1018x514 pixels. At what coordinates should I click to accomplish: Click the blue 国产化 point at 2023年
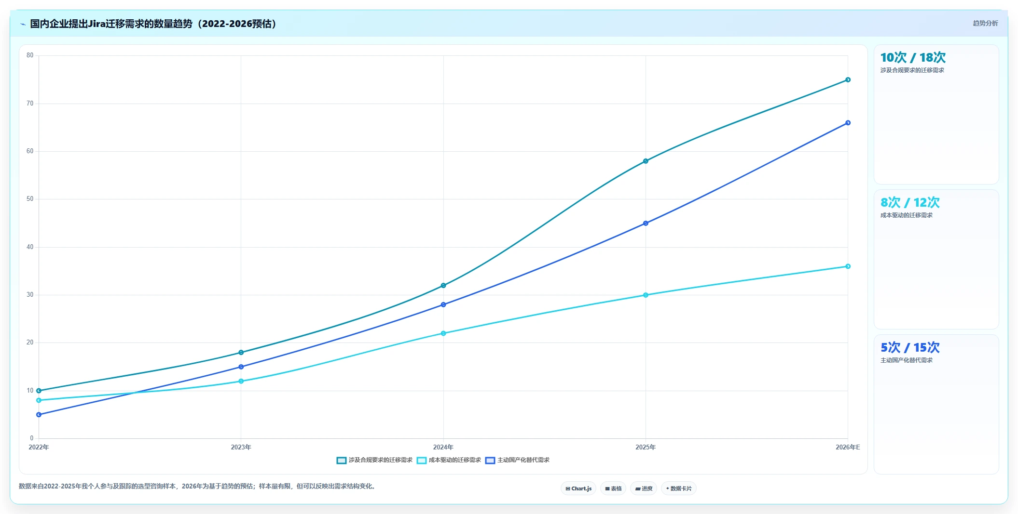click(x=241, y=367)
